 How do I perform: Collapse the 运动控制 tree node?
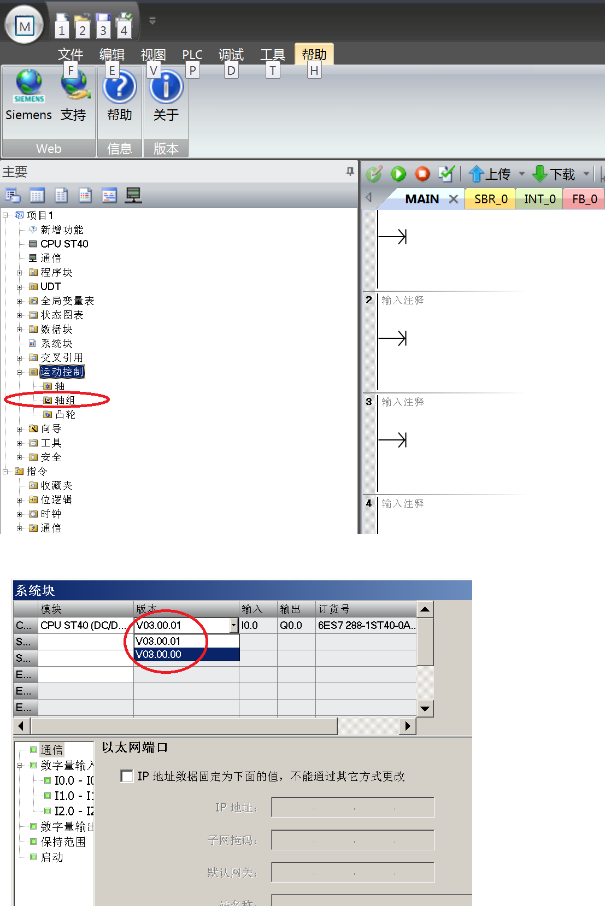click(x=20, y=372)
